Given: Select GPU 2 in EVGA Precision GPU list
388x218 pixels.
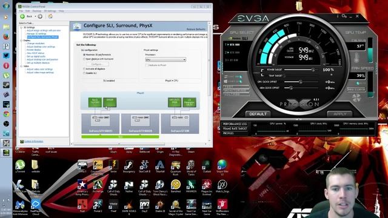Looking at the screenshot, I should click(232, 53).
